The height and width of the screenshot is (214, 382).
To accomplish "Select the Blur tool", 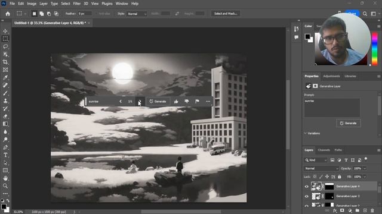I will click(5, 132).
